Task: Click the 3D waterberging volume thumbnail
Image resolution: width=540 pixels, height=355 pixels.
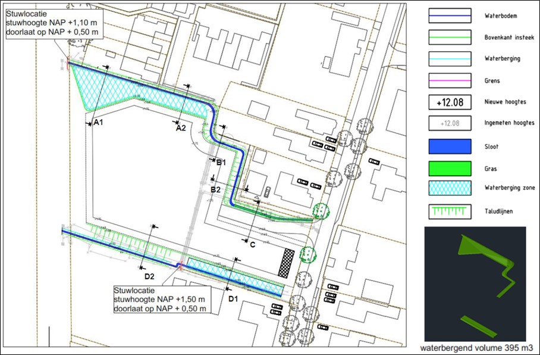Action: tap(475, 284)
